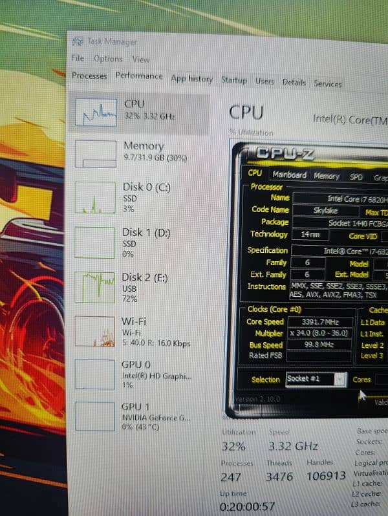388x516 pixels.
Task: Go to the Startup tab
Action: [234, 81]
